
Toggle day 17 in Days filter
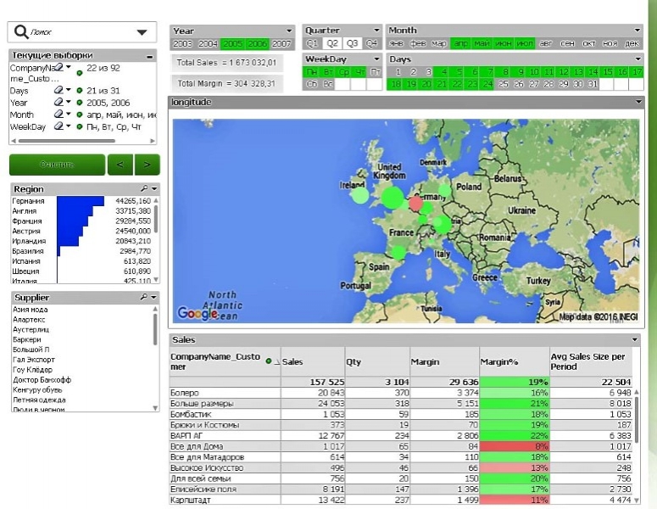[x=637, y=72]
